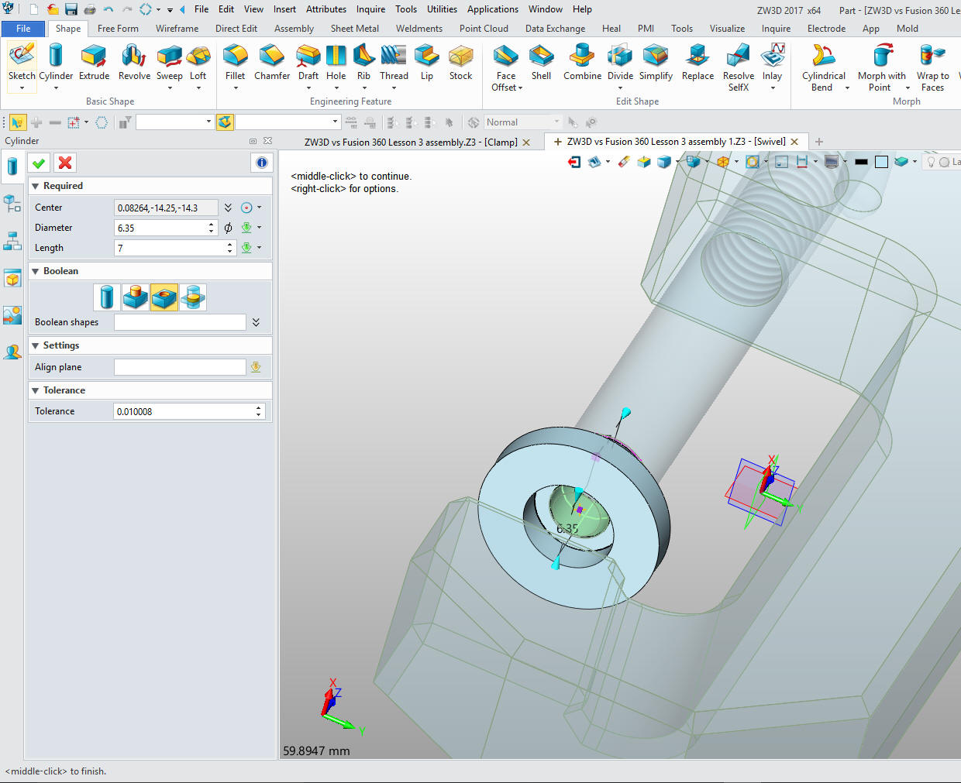
Task: Click the exit part icon in the viewport toolbar
Action: (574, 162)
